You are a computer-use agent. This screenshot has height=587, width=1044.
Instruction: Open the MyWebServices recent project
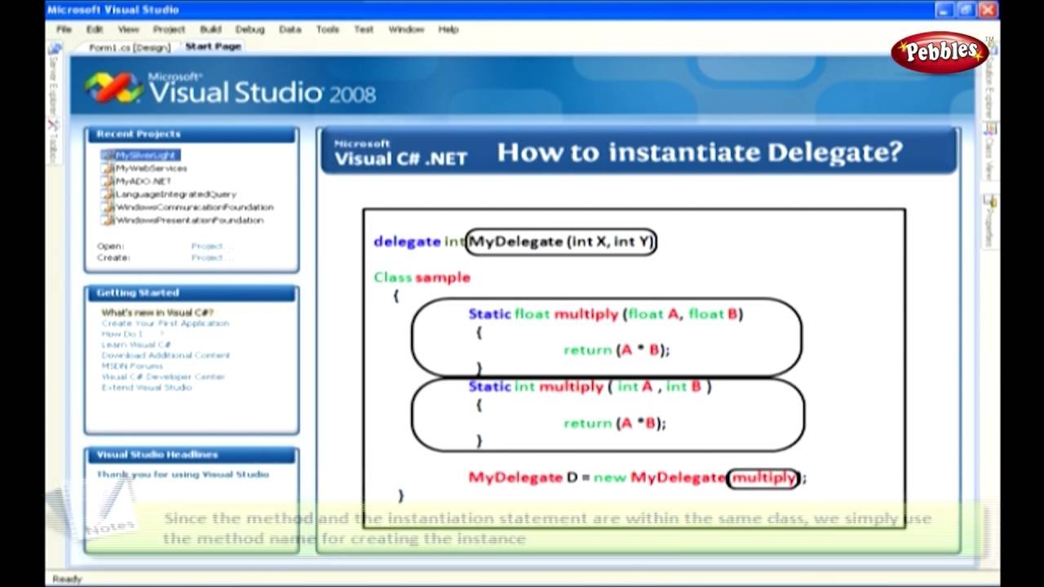151,168
